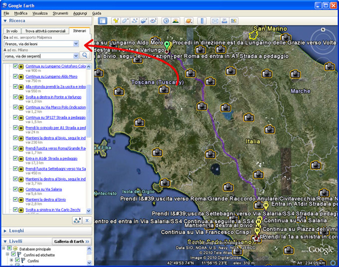Uncheck the Continua su Lungarno Aldo Moro step
339x267 pixels.
[15, 76]
